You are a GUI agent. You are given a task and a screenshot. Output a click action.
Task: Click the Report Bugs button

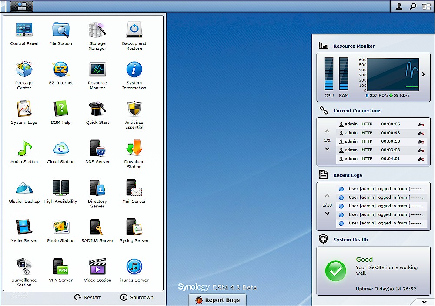click(x=217, y=300)
